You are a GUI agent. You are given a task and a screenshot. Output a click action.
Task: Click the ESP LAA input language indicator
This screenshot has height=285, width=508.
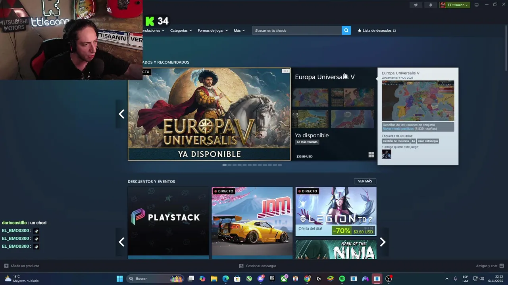tap(465, 279)
